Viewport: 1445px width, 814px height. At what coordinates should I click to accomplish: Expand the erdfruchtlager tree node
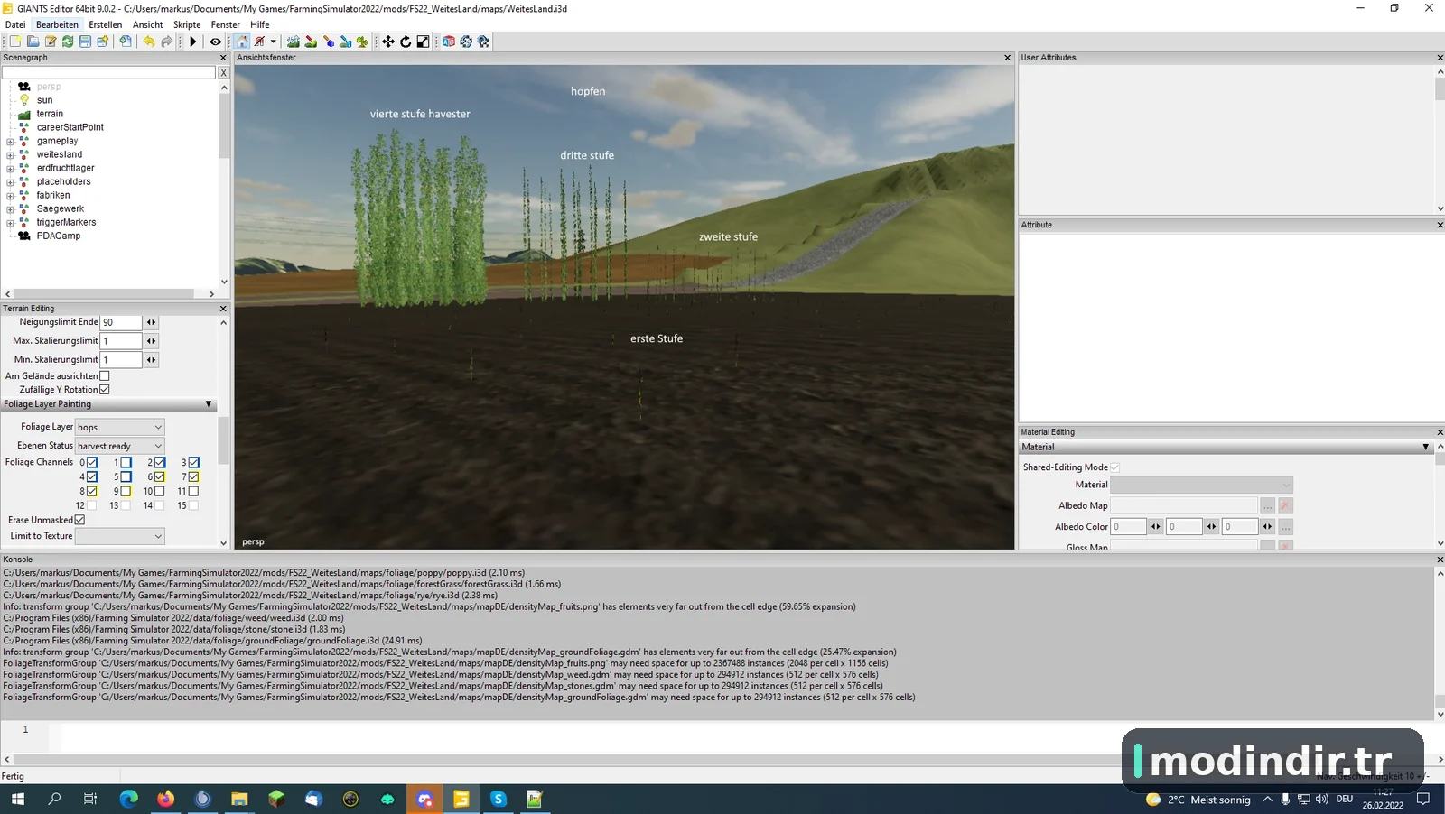10,168
